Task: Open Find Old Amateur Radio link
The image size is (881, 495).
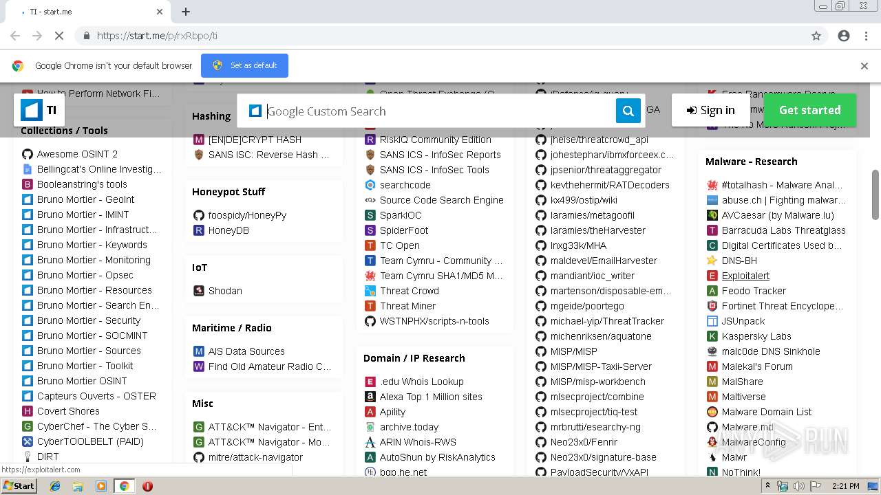Action: tap(270, 366)
